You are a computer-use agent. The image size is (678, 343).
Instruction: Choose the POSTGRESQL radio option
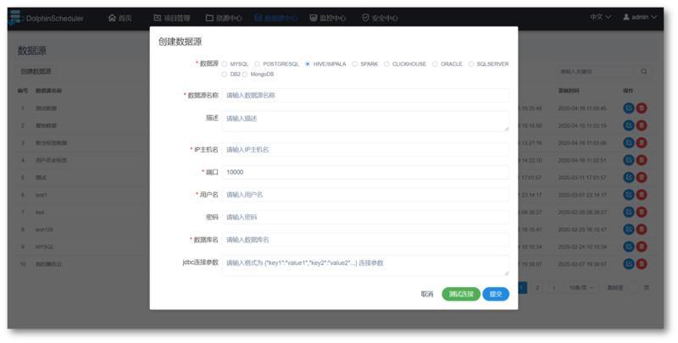(258, 64)
